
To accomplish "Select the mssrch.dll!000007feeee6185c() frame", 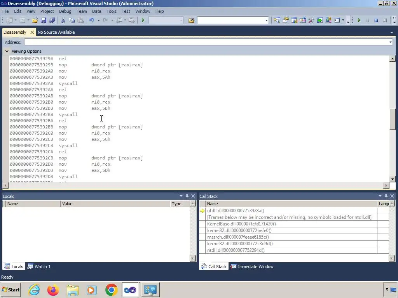I will 238,237.
